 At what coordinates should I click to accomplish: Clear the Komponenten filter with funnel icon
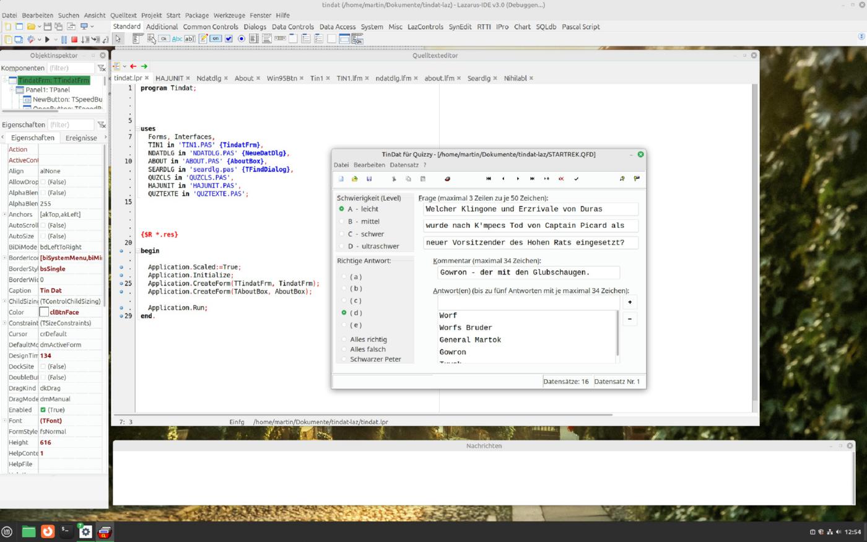pos(102,68)
